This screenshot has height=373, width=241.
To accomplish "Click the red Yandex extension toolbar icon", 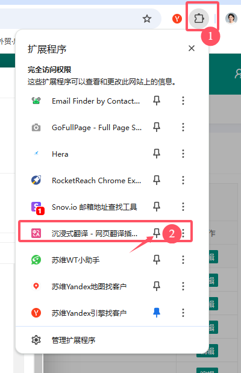I will 177,19.
